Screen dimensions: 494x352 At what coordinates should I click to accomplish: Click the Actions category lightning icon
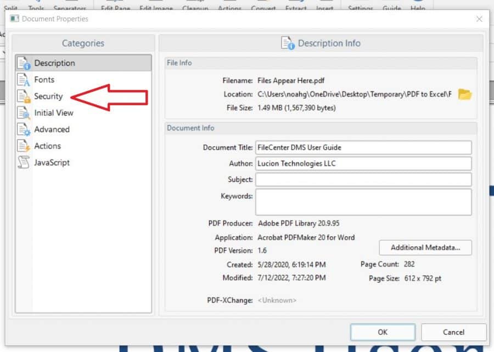point(24,146)
